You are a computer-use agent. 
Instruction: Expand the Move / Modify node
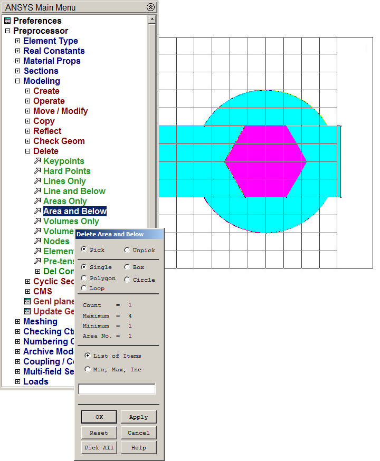pyautogui.click(x=27, y=111)
